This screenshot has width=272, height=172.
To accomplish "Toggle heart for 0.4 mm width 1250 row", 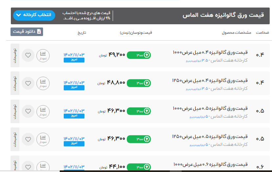I will click(28, 83).
